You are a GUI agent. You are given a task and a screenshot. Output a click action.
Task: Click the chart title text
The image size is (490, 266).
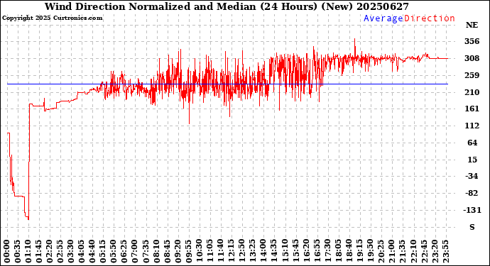227,6
